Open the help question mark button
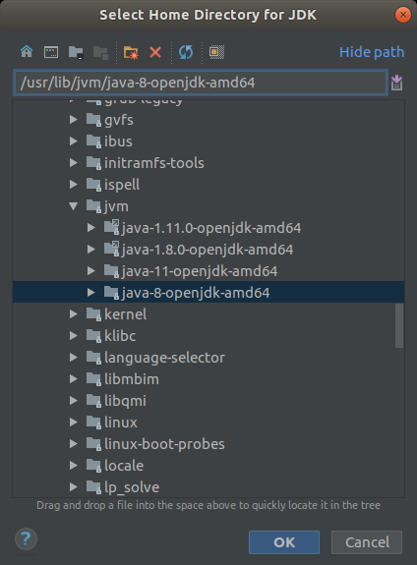The height and width of the screenshot is (565, 417). 26,539
